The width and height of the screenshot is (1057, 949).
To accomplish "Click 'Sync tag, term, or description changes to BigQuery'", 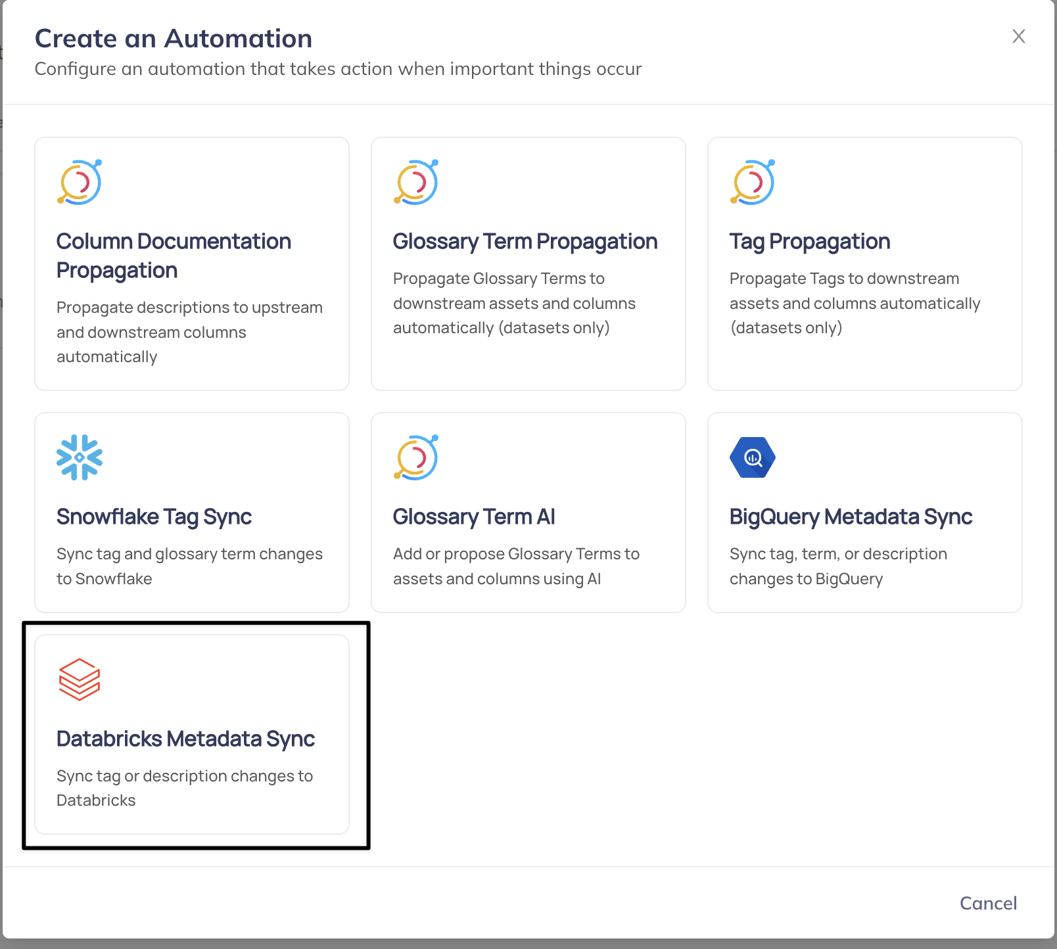I will pos(838,567).
